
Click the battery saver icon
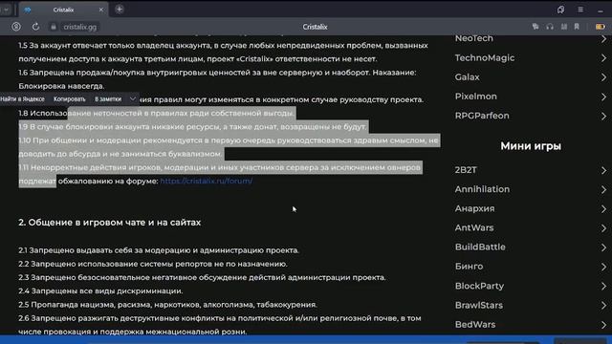[x=601, y=27]
